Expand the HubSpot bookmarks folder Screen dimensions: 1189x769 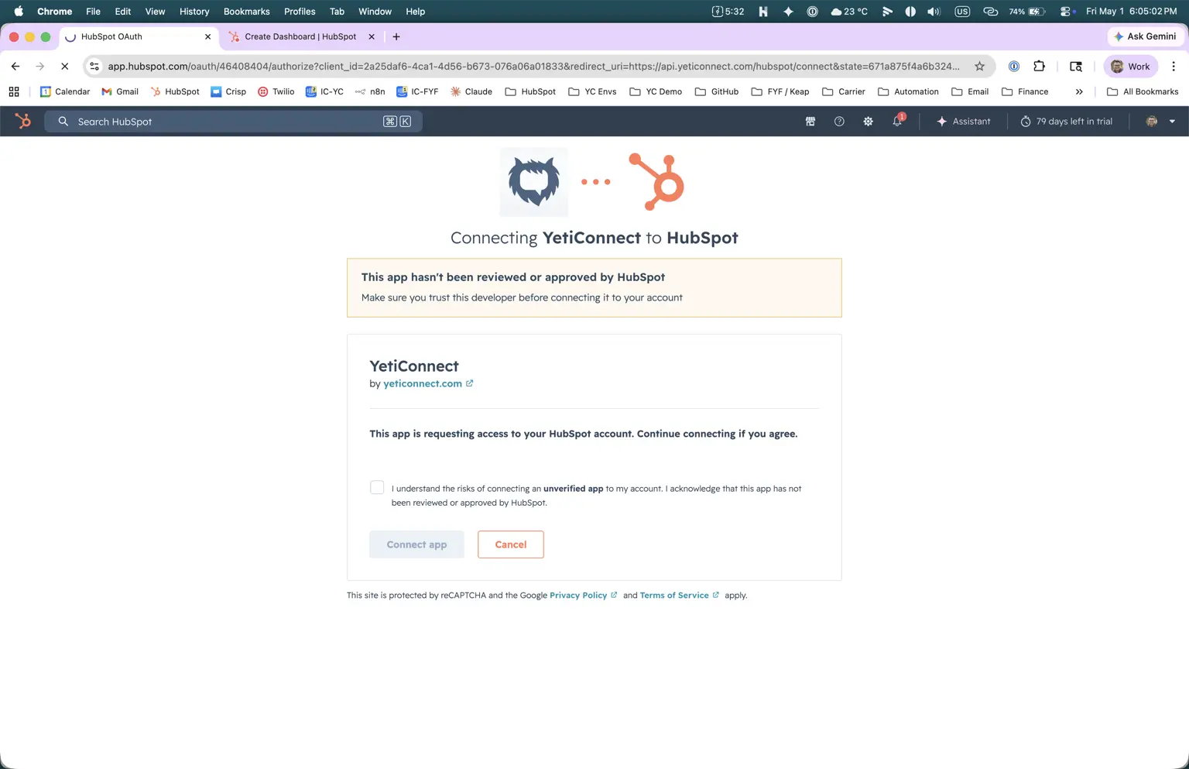(x=530, y=91)
